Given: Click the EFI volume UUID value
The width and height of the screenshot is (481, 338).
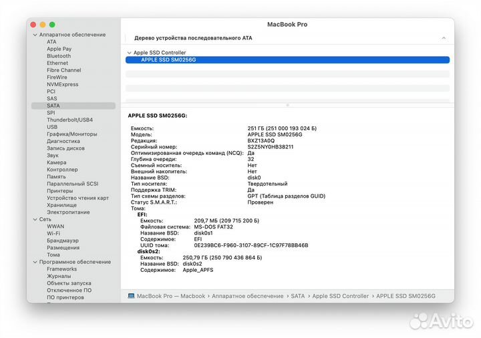Looking at the screenshot, I should [251, 245].
